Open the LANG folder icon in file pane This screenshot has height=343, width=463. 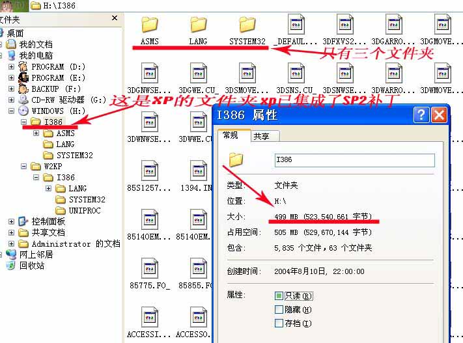click(x=198, y=25)
